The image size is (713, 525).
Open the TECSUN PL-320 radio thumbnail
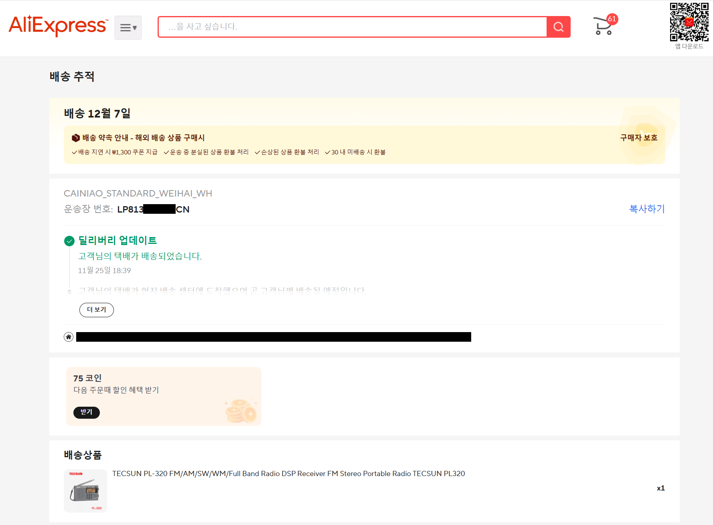point(85,491)
